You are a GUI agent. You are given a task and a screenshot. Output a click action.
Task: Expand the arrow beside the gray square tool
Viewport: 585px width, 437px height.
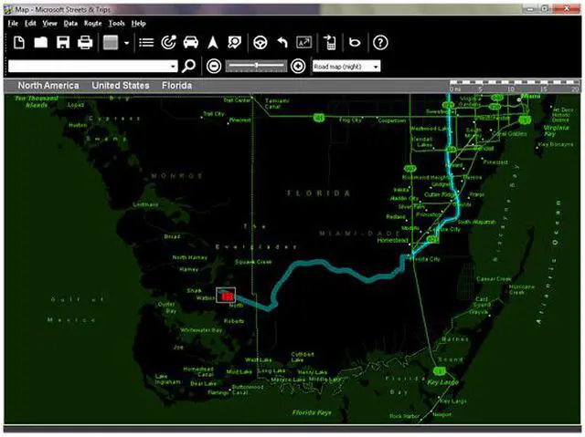[x=126, y=43]
